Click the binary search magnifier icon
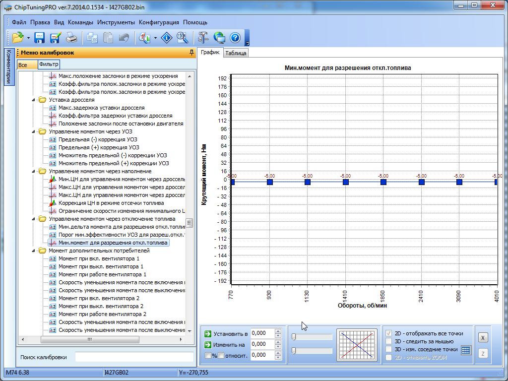 182,37
